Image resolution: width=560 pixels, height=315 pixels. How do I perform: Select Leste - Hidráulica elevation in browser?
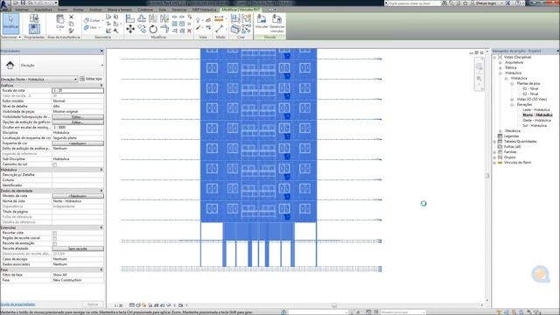coord(536,110)
